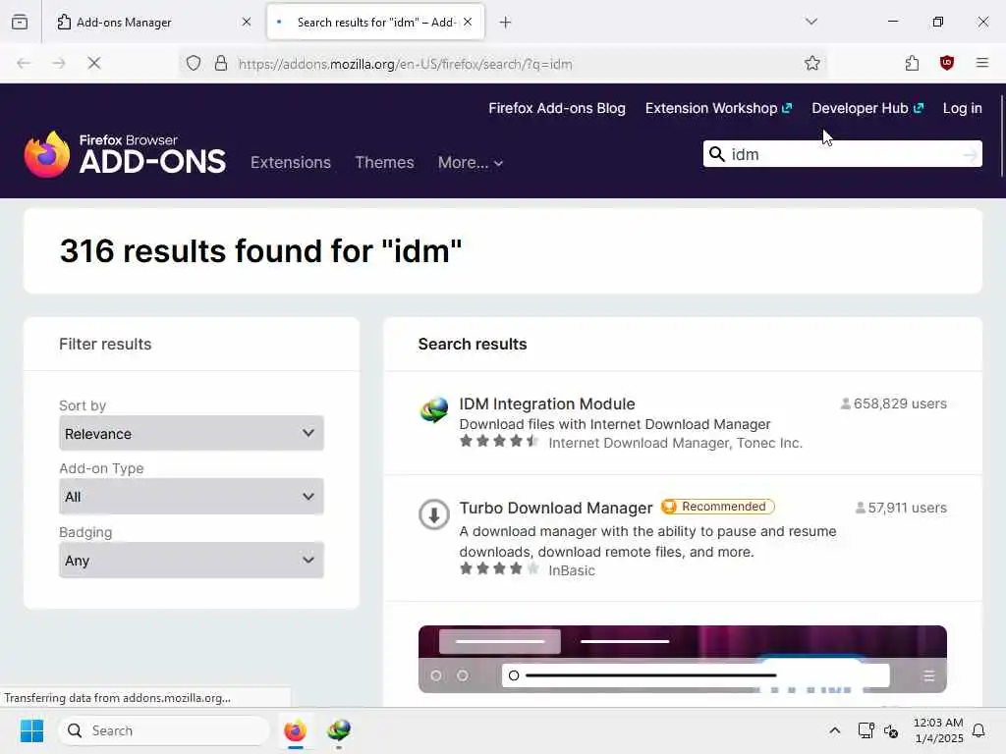Open Turbo Download Manager add-on

click(x=556, y=508)
